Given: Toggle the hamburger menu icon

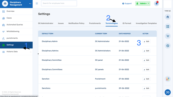Looking at the screenshot, I should (x=37, y=3).
